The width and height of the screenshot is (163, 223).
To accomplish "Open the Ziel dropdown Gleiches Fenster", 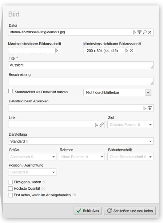I will coord(130,125).
